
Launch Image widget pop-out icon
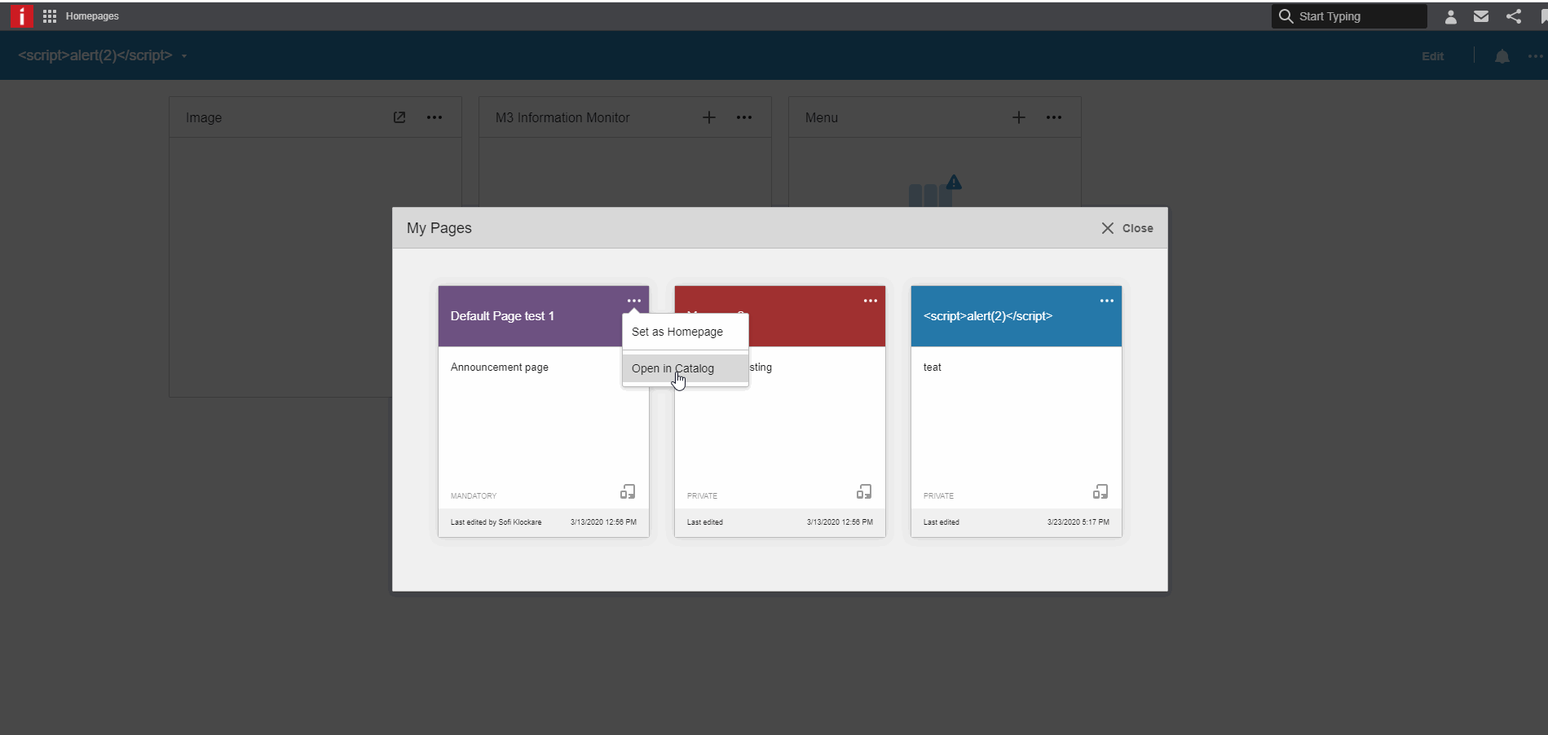coord(399,117)
